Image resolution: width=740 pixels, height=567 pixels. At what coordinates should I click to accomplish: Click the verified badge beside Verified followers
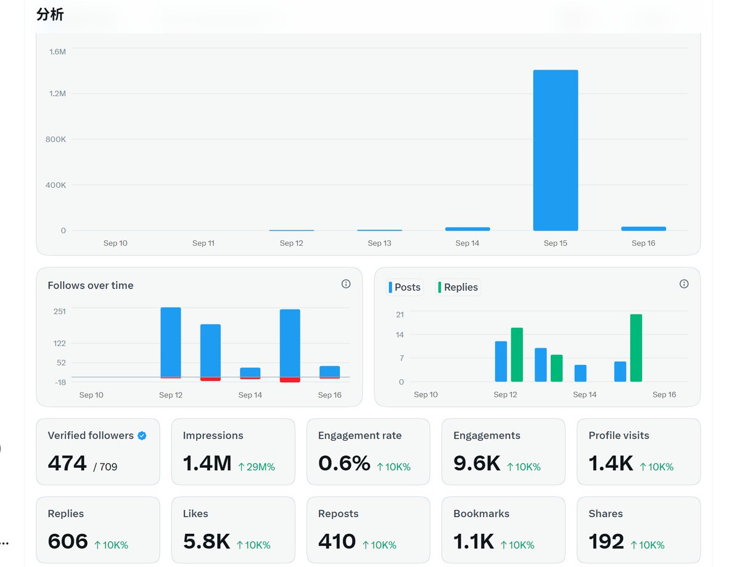[x=142, y=436]
